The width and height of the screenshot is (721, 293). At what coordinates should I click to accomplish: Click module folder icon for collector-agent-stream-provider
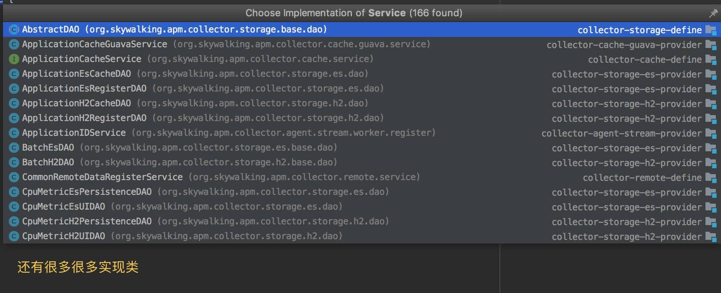click(711, 133)
